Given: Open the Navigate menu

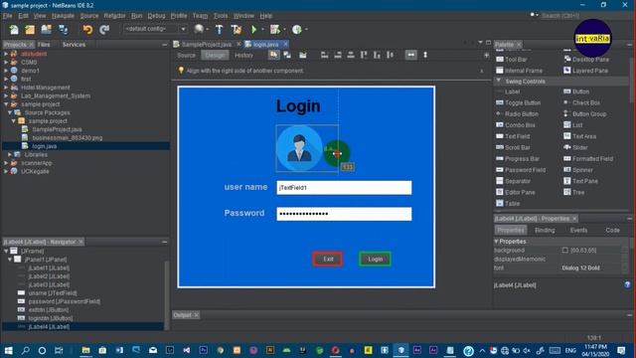Looking at the screenshot, I should [63, 16].
